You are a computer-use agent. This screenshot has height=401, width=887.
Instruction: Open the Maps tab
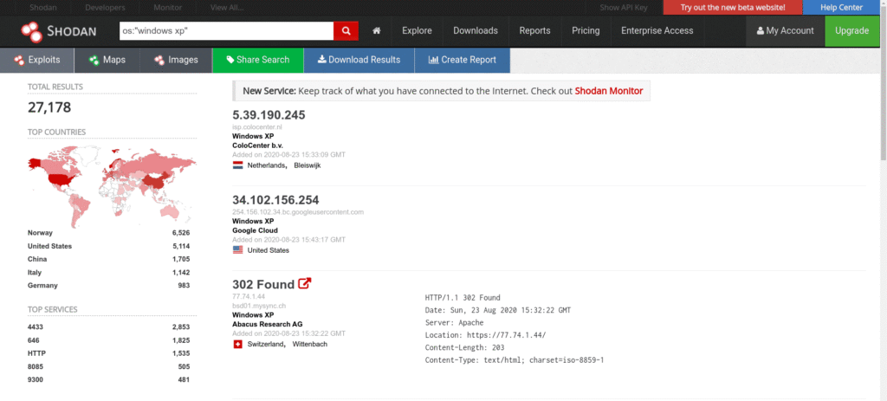point(107,60)
